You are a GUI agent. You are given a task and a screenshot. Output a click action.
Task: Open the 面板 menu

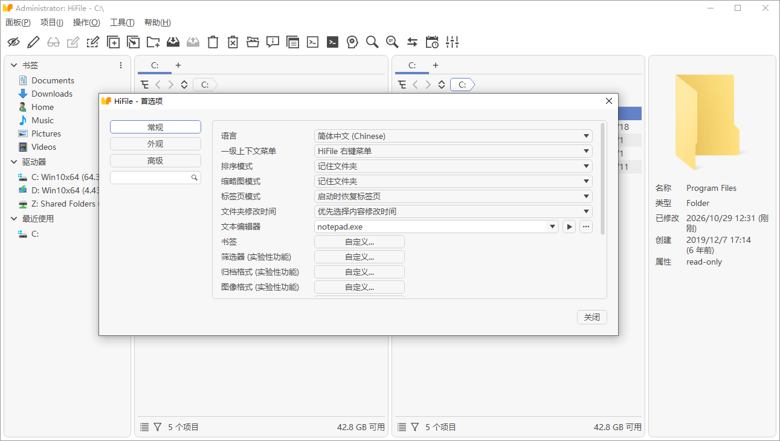[18, 22]
